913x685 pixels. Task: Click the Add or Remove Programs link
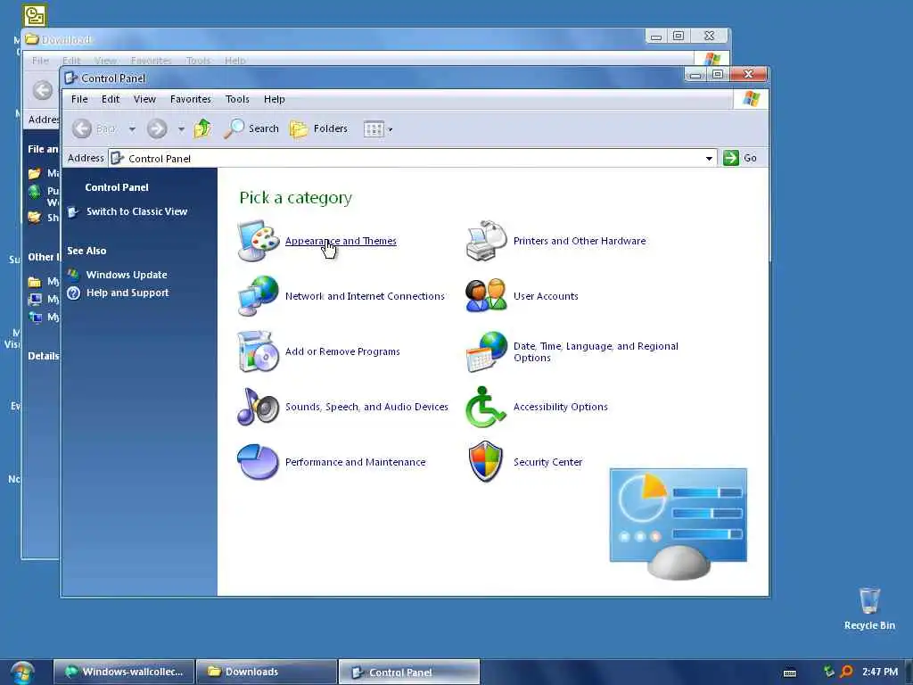tap(342, 351)
